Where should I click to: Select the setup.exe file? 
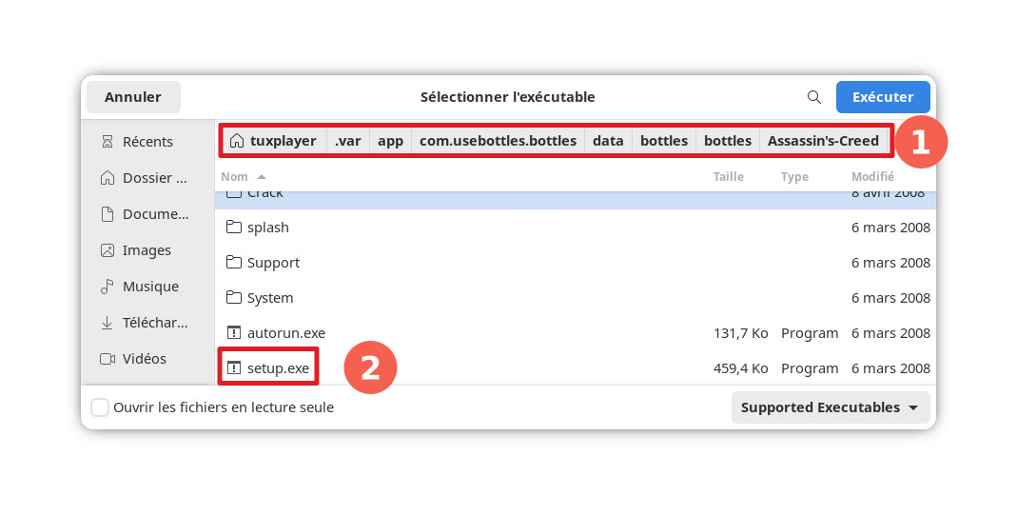tap(278, 368)
